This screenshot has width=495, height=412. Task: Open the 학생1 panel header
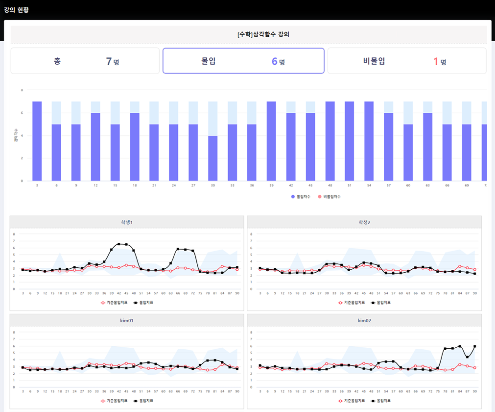[x=127, y=222]
